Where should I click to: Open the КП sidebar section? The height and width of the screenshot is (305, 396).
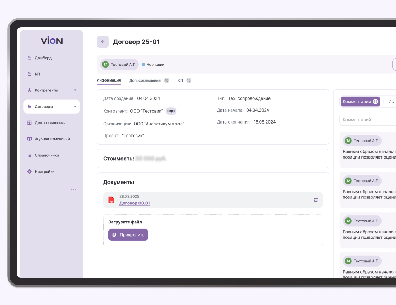[37, 74]
